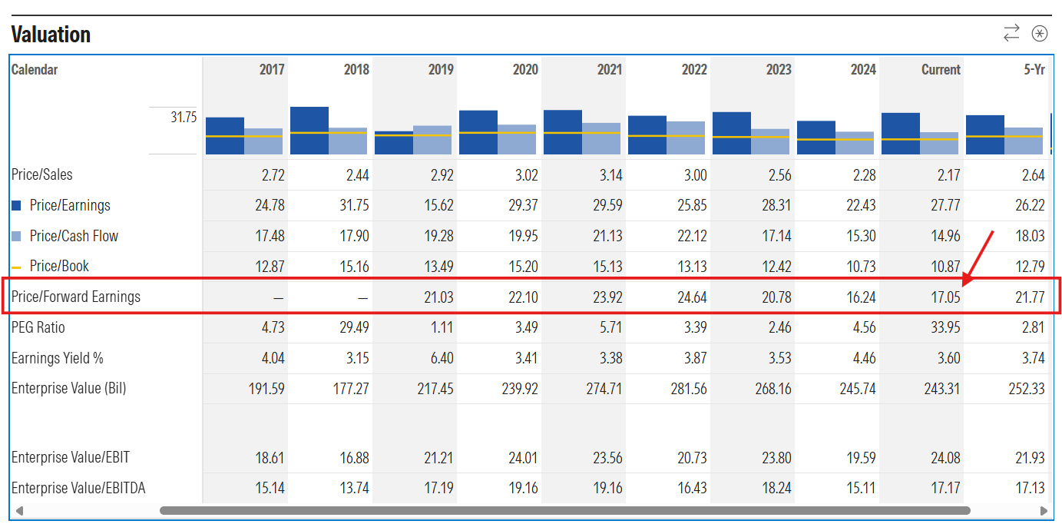The height and width of the screenshot is (524, 1062).
Task: Select the 2017 column header
Action: pyautogui.click(x=271, y=70)
